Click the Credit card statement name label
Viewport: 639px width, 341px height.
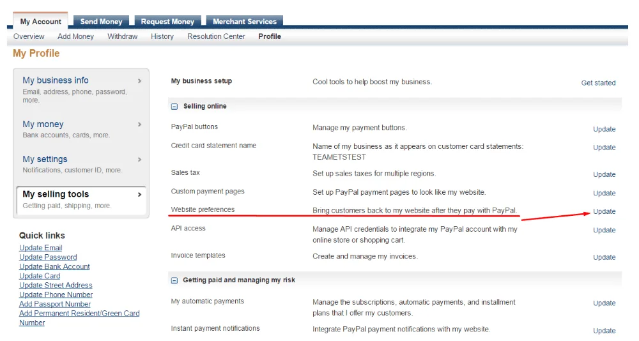click(213, 146)
